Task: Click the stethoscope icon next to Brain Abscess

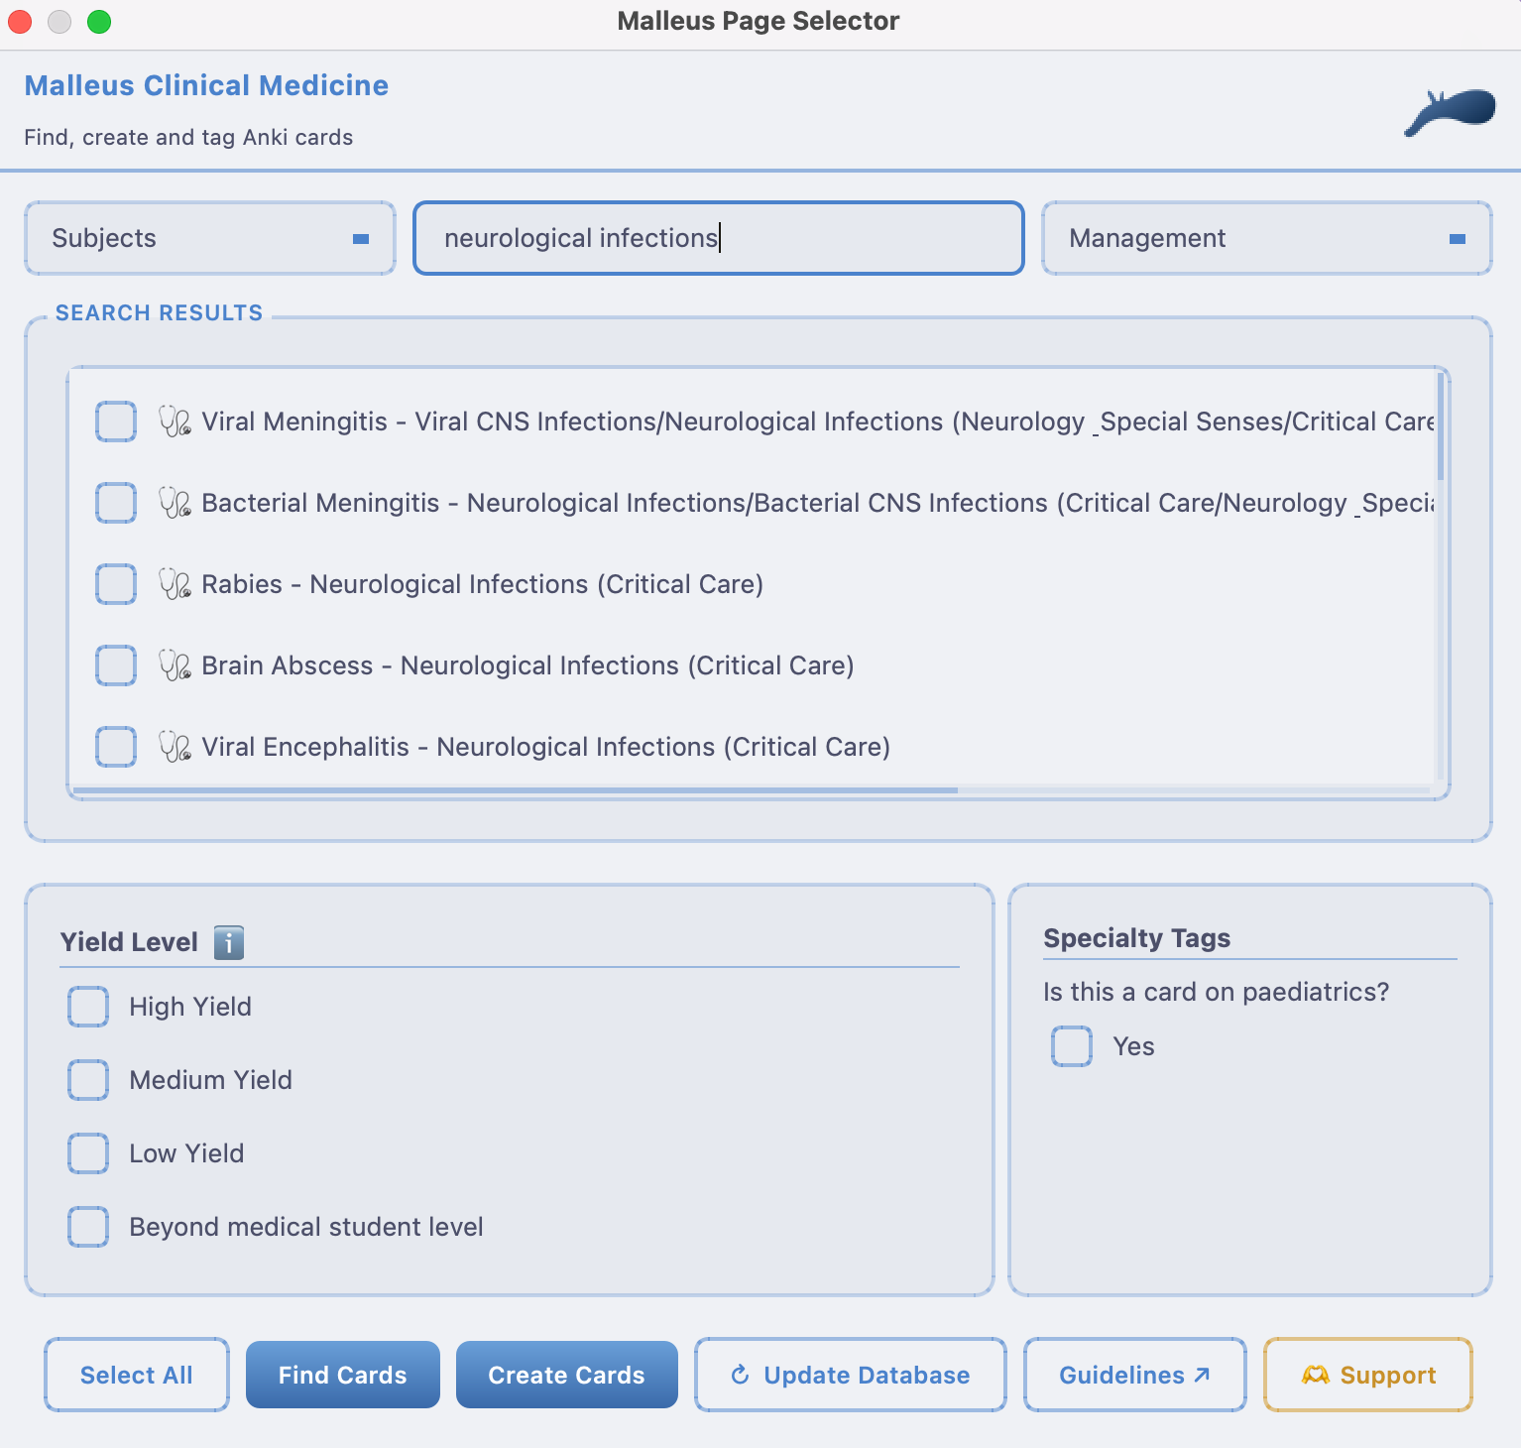Action: tap(175, 665)
